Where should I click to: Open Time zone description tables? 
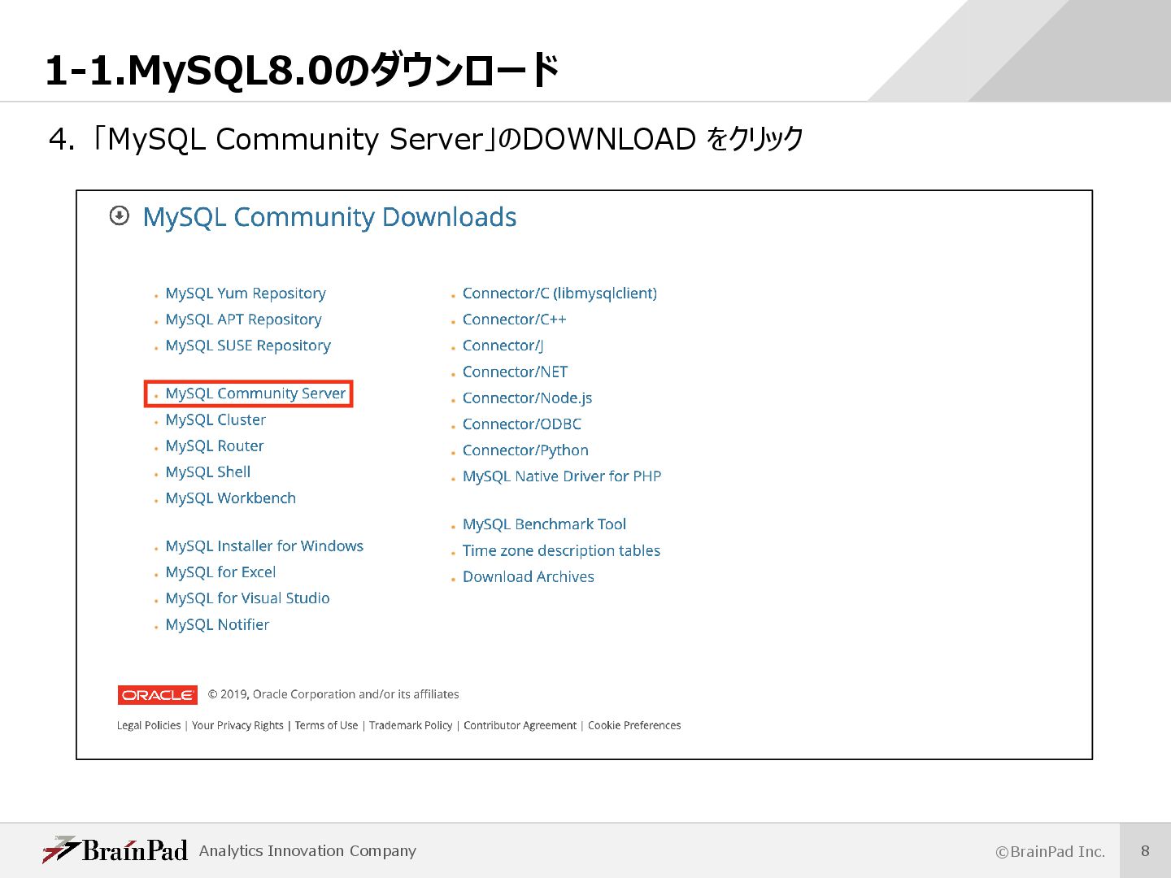tap(561, 551)
